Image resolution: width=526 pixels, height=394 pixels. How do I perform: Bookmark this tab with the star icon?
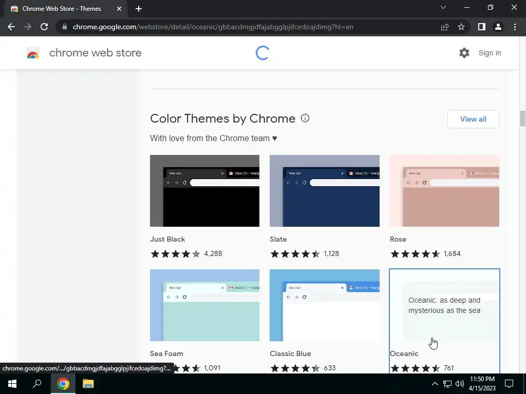tap(461, 27)
